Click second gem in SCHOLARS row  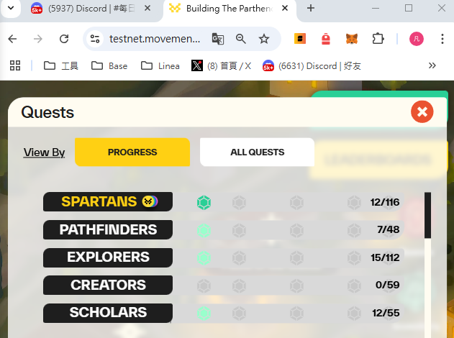[239, 314]
